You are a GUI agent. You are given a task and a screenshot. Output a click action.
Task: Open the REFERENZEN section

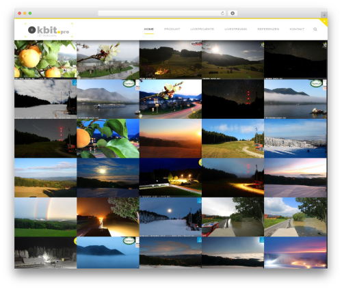click(268, 29)
